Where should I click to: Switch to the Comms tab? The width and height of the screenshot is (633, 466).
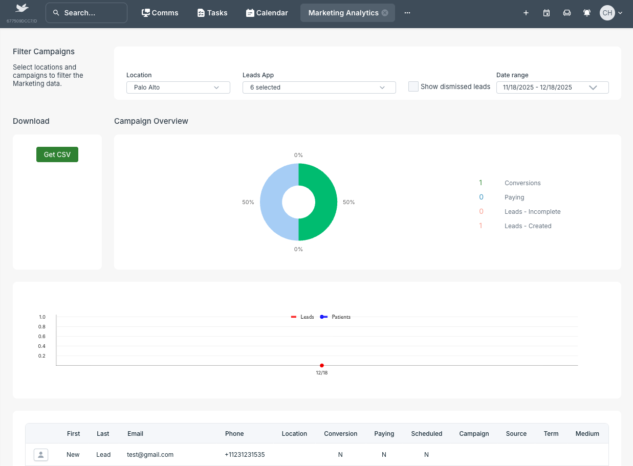coord(160,13)
